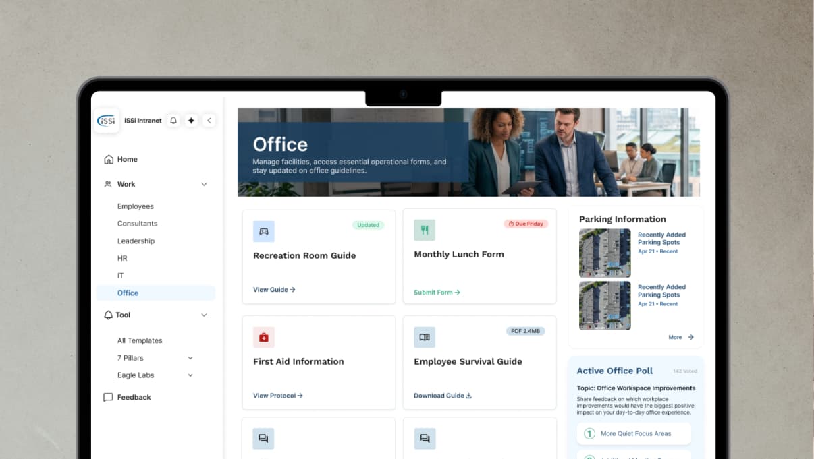Click the sparkle AI assistant icon

pos(191,121)
